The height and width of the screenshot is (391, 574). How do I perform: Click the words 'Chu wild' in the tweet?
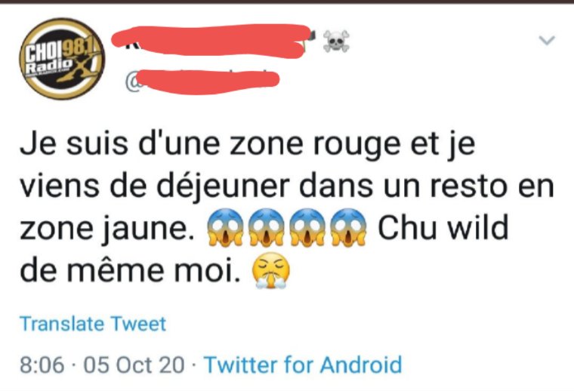[x=443, y=227]
